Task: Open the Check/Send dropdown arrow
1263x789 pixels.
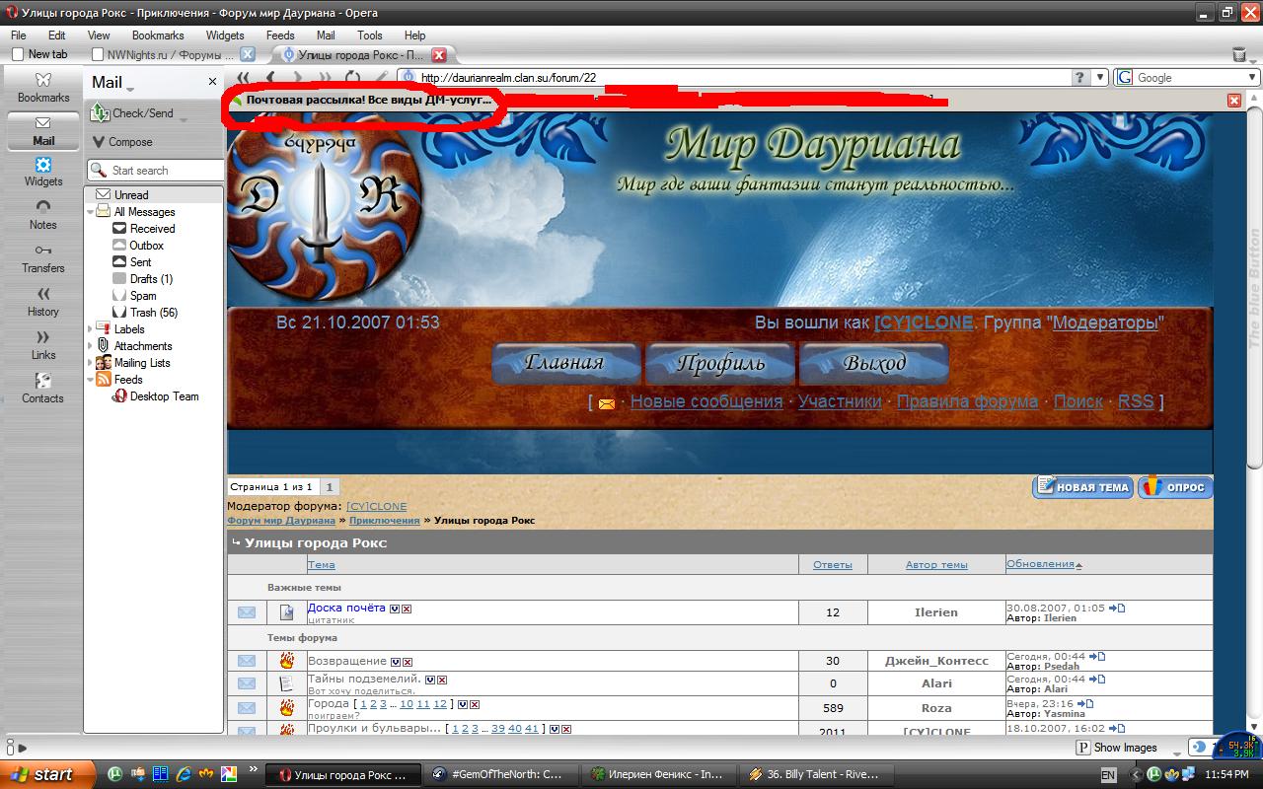Action: [183, 120]
